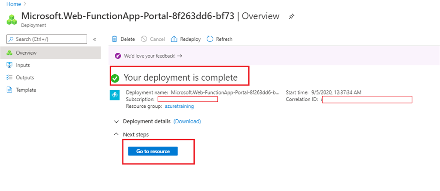Image resolution: width=440 pixels, height=191 pixels.
Task: Click the pin icon beside Overview title
Action: pyautogui.click(x=291, y=17)
